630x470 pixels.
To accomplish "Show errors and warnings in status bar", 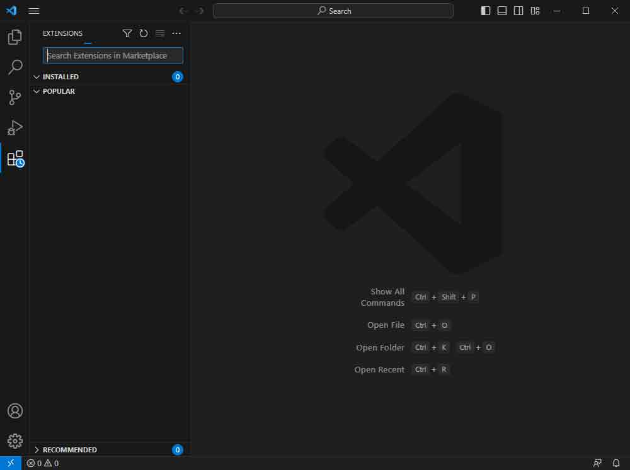I will point(43,463).
